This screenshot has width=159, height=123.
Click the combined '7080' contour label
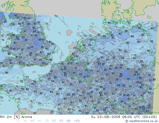tap(75, 56)
